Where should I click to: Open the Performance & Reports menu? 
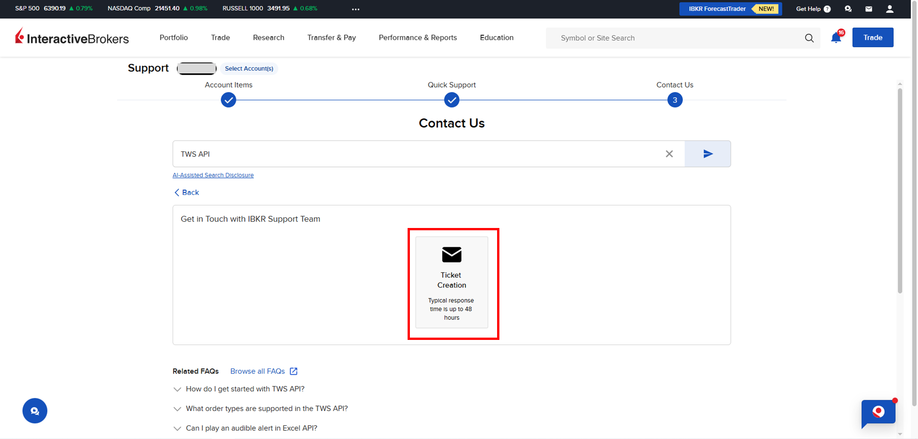pos(418,38)
